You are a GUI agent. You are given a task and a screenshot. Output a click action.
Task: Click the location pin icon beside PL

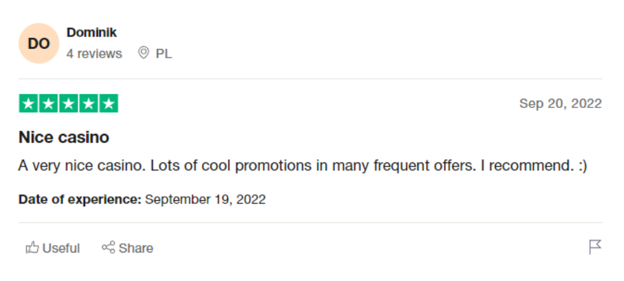pyautogui.click(x=144, y=53)
